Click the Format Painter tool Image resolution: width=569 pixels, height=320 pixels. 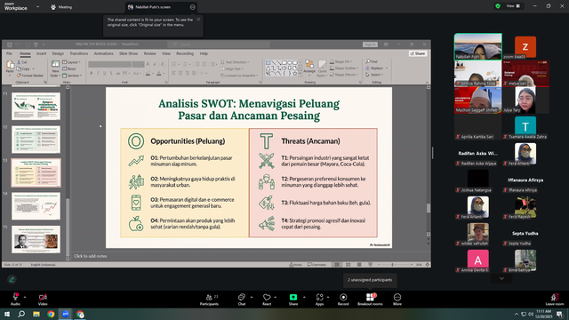(30, 76)
